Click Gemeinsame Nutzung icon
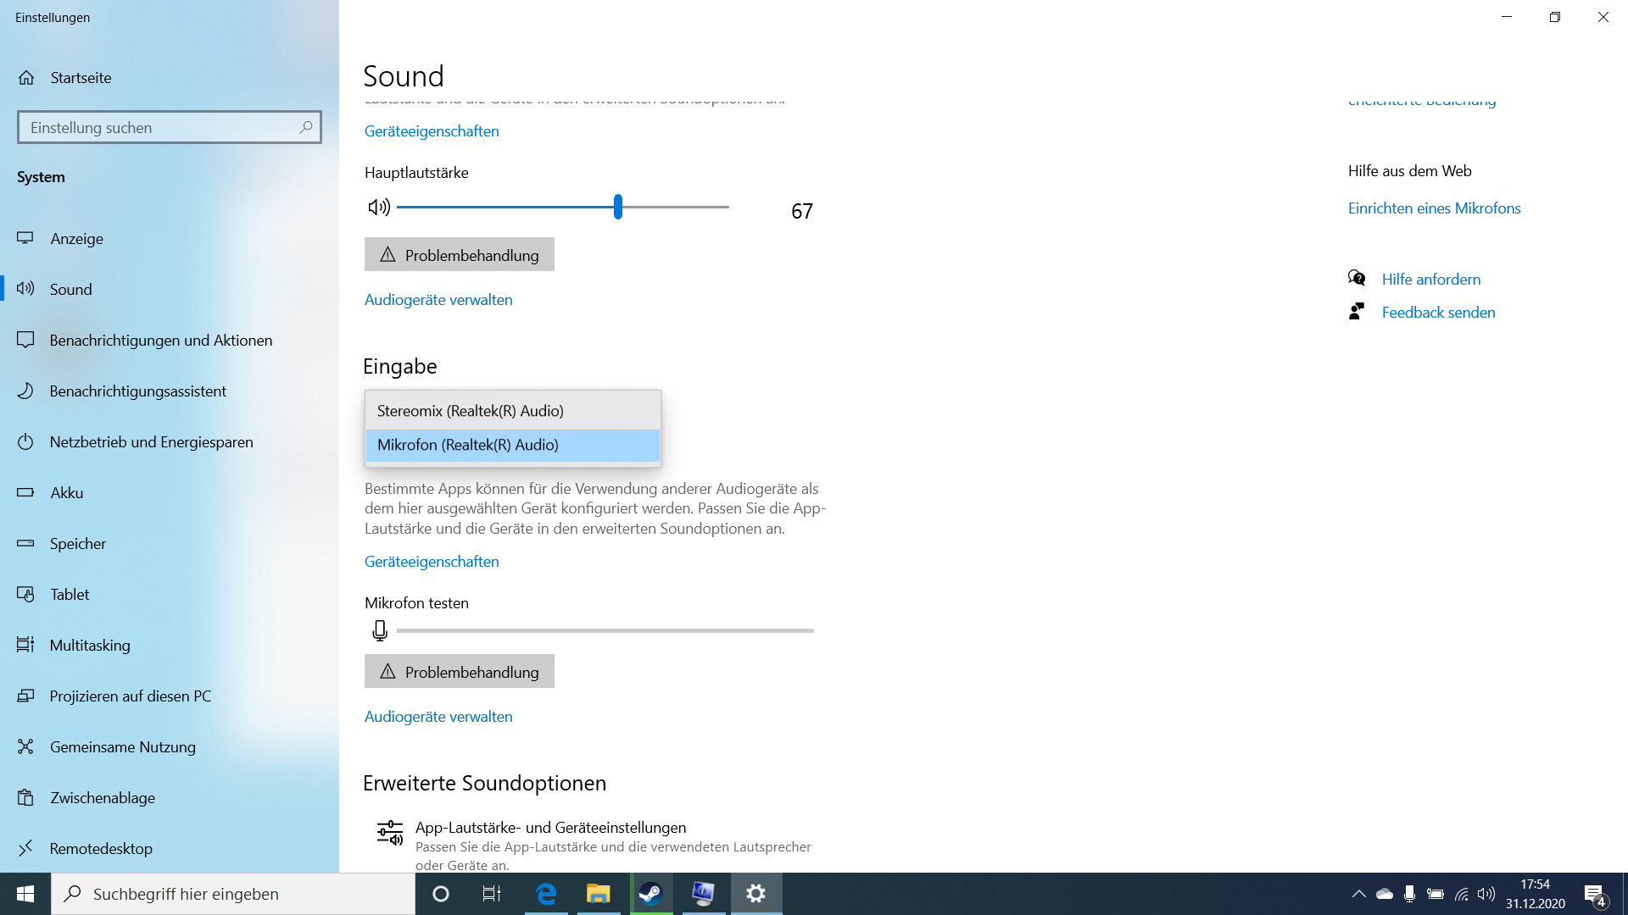Image resolution: width=1628 pixels, height=915 pixels. (x=25, y=746)
